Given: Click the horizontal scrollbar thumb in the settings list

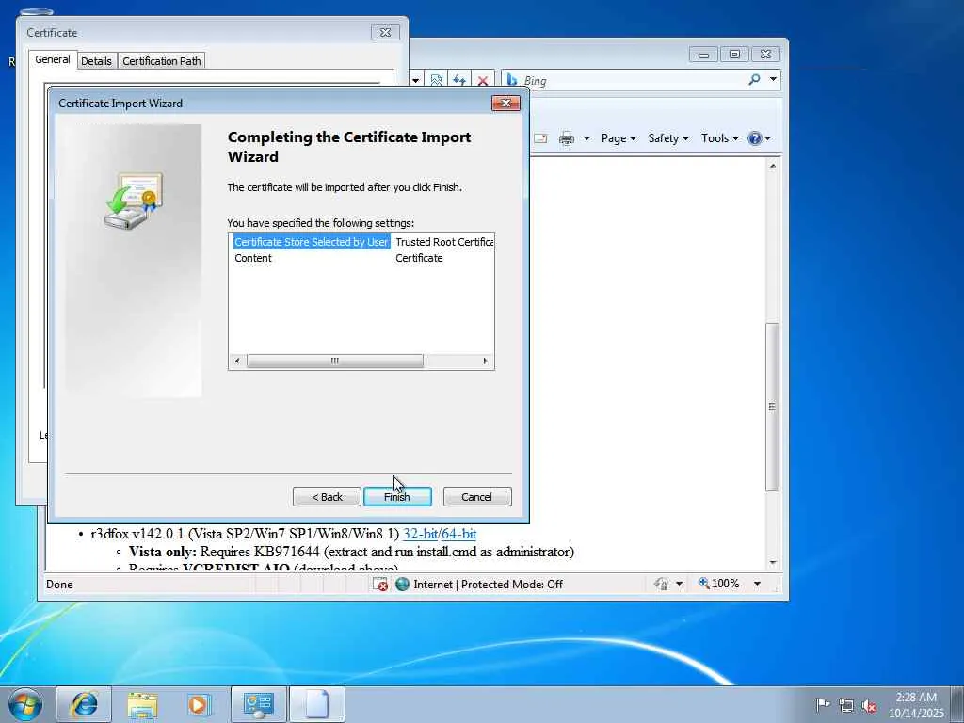Looking at the screenshot, I should pos(334,361).
